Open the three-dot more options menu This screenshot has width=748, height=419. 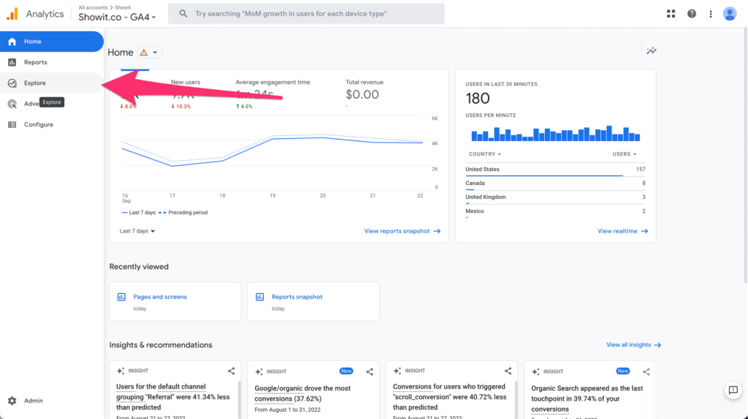coord(709,14)
